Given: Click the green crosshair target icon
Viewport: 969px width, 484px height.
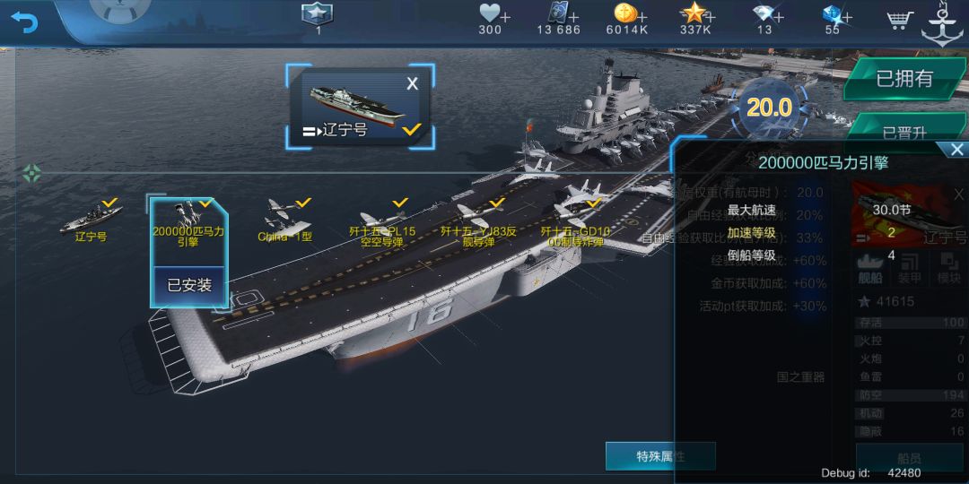Looking at the screenshot, I should click(x=31, y=174).
